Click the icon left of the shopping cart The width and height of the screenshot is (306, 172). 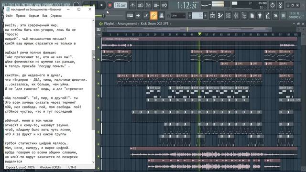coord(275,16)
